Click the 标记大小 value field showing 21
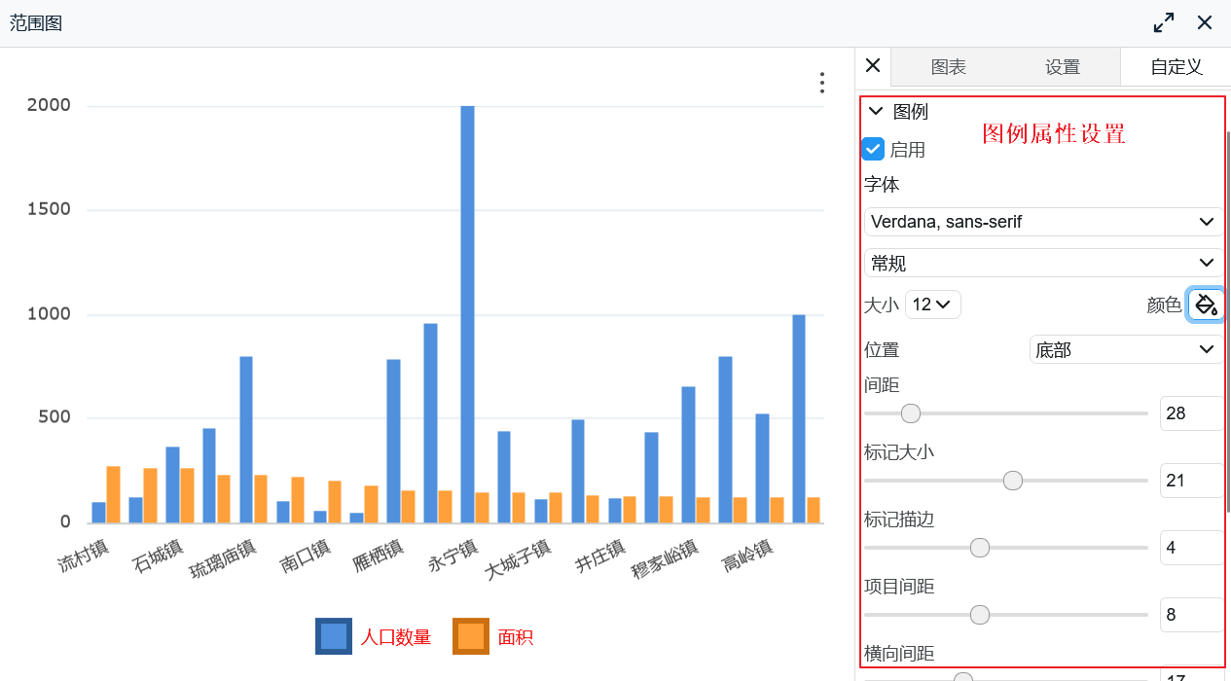Screen dimensions: 1231x681 pos(1191,481)
